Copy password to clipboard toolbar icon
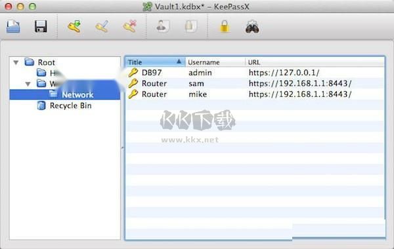 pyautogui.click(x=190, y=27)
